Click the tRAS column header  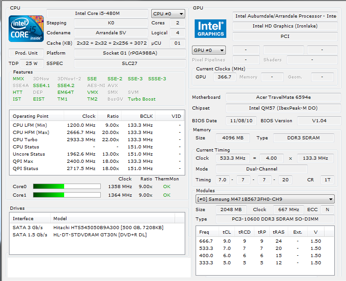pos(279,232)
